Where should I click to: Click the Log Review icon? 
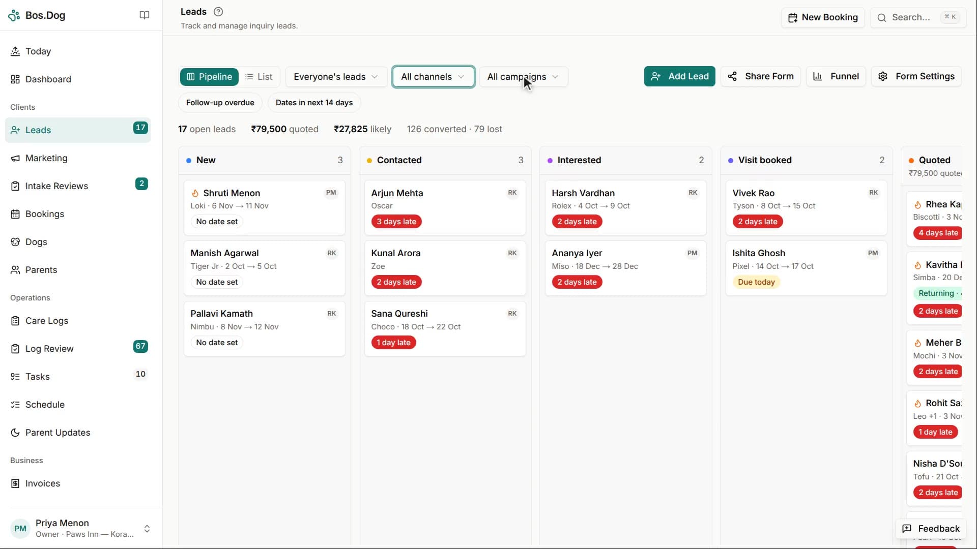[x=15, y=349]
